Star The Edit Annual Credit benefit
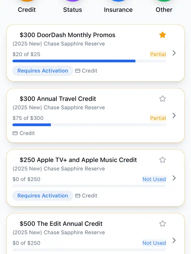 (x=162, y=224)
